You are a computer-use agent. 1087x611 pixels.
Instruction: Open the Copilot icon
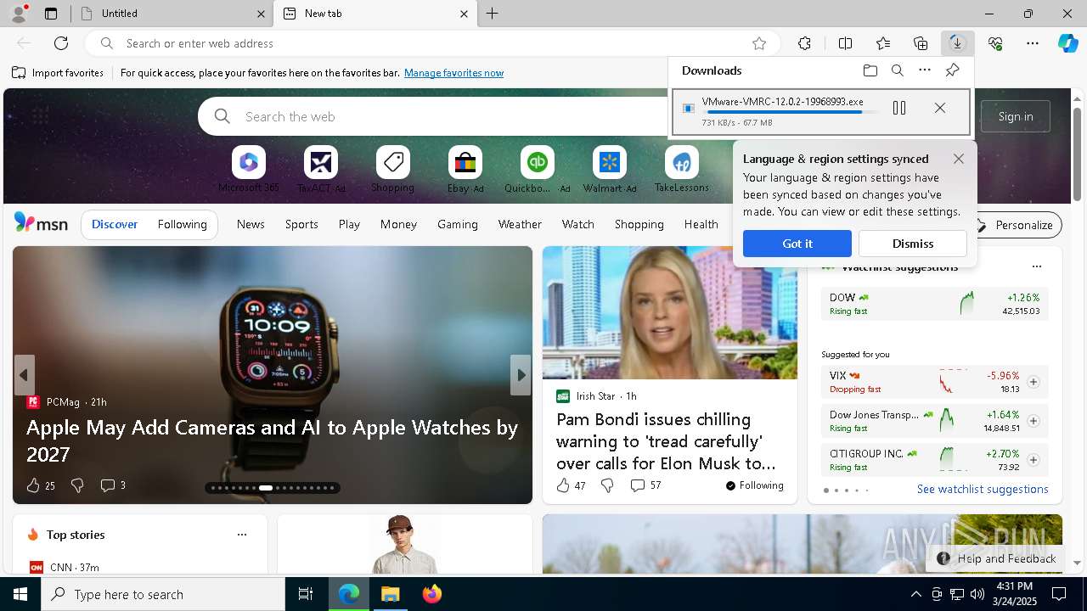(x=1067, y=43)
